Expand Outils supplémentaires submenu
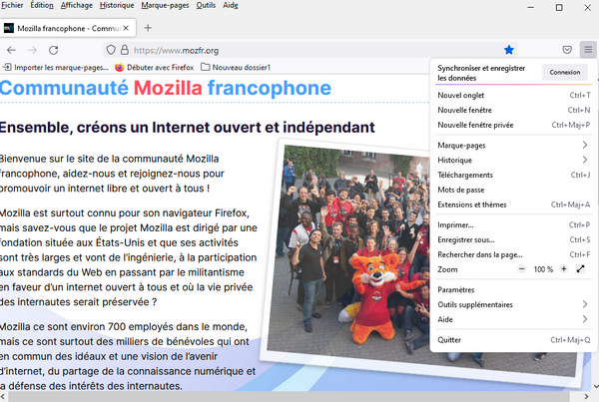The height and width of the screenshot is (402, 599). tap(513, 304)
